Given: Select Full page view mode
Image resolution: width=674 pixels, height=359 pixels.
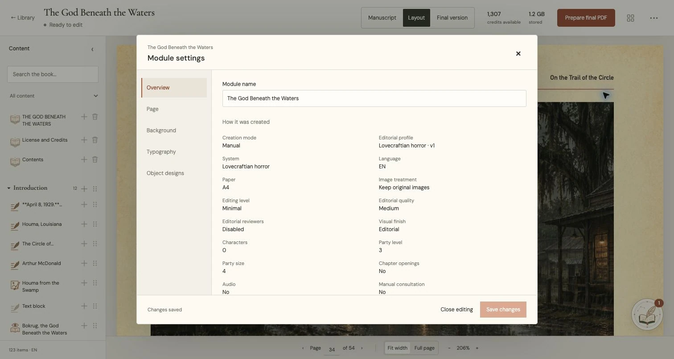Looking at the screenshot, I should (424, 348).
